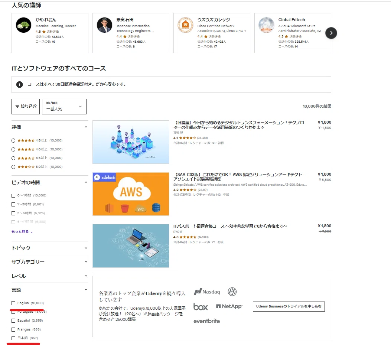Click the 宏実 石田 instructor name
The height and width of the screenshot is (345, 391).
point(125,20)
